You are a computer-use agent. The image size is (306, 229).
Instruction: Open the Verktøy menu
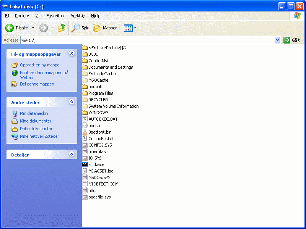78,16
